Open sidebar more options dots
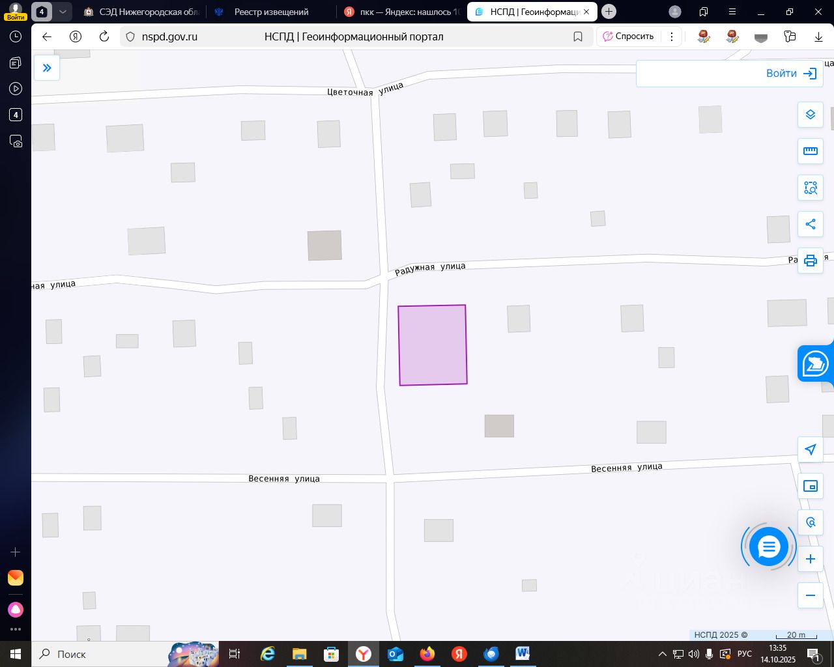Screen dimensions: 834x667 click(x=16, y=629)
